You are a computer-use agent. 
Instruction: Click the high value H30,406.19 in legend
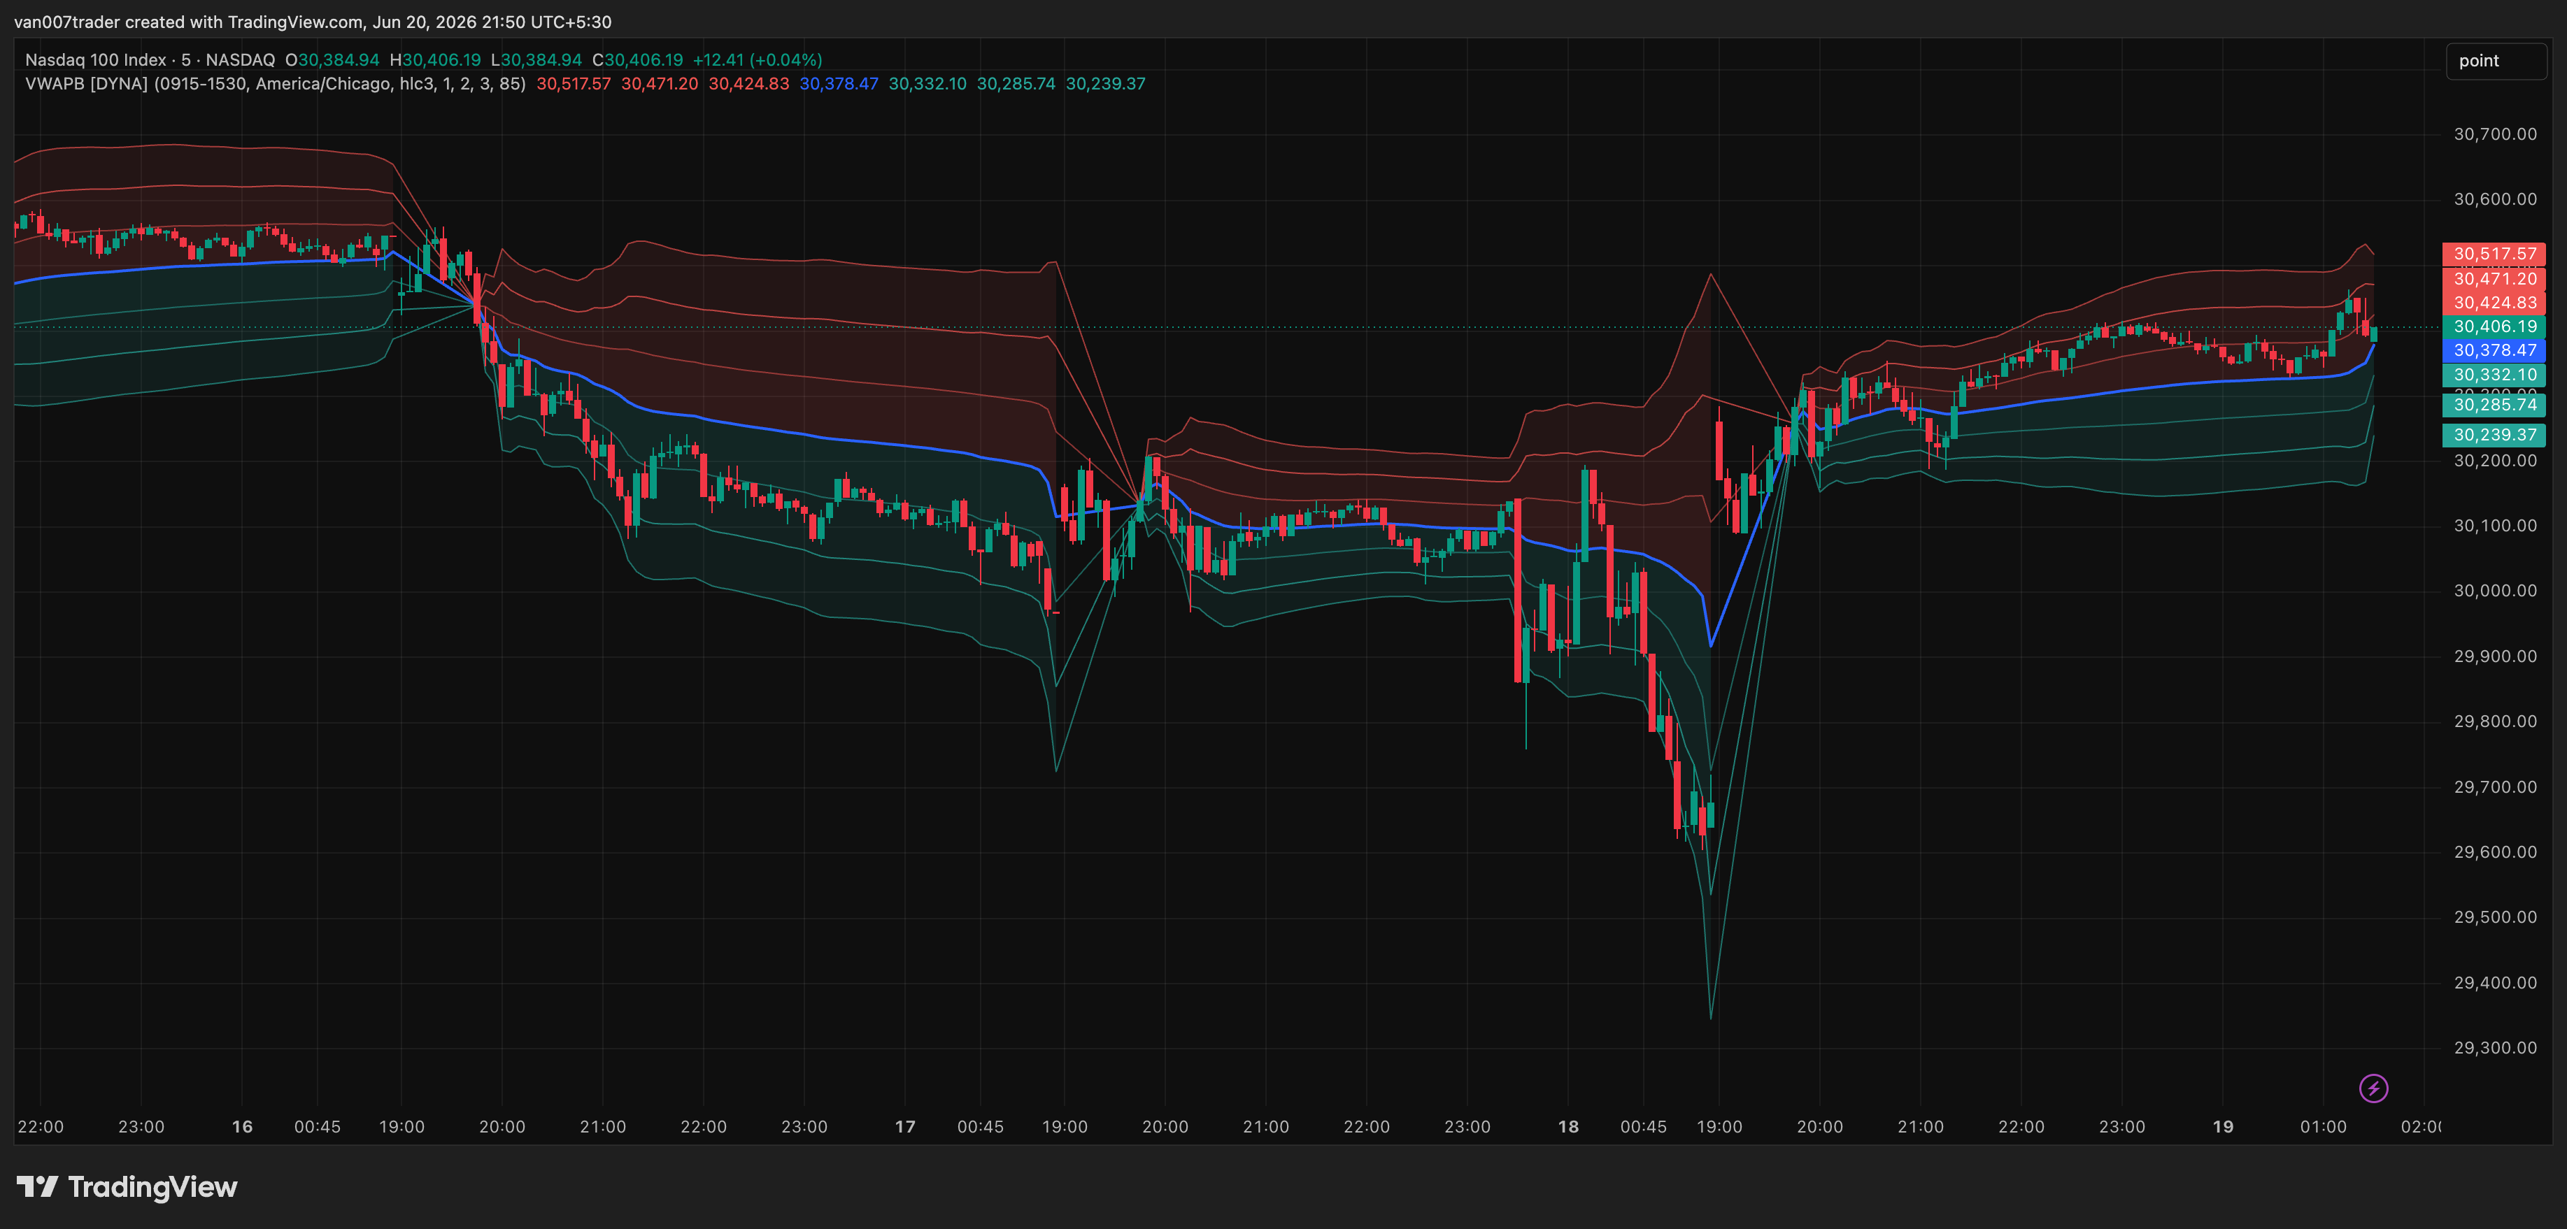point(436,59)
